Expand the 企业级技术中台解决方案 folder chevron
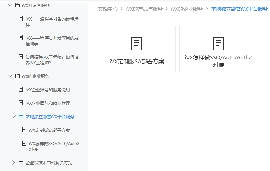 point(13,163)
